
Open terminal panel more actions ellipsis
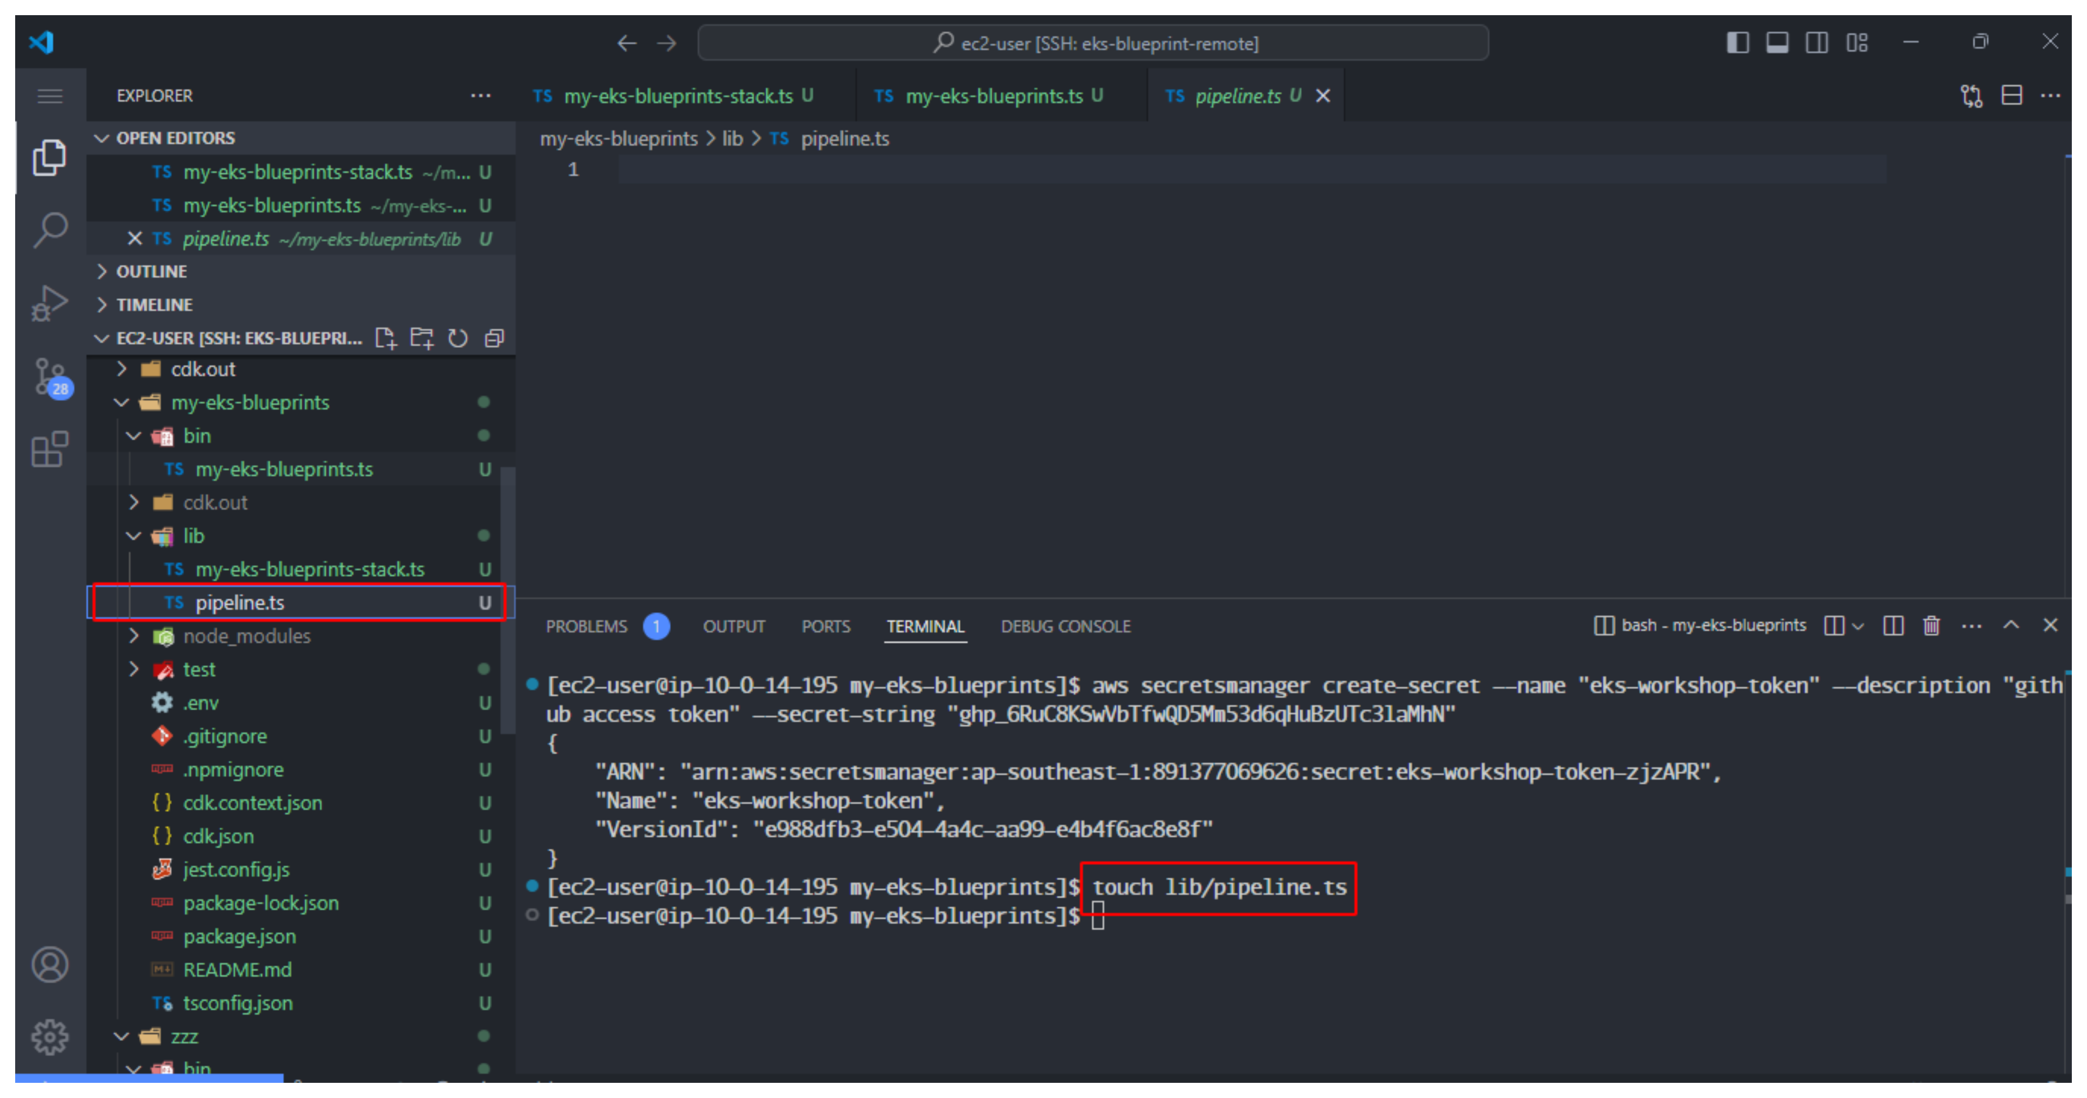click(x=1972, y=626)
